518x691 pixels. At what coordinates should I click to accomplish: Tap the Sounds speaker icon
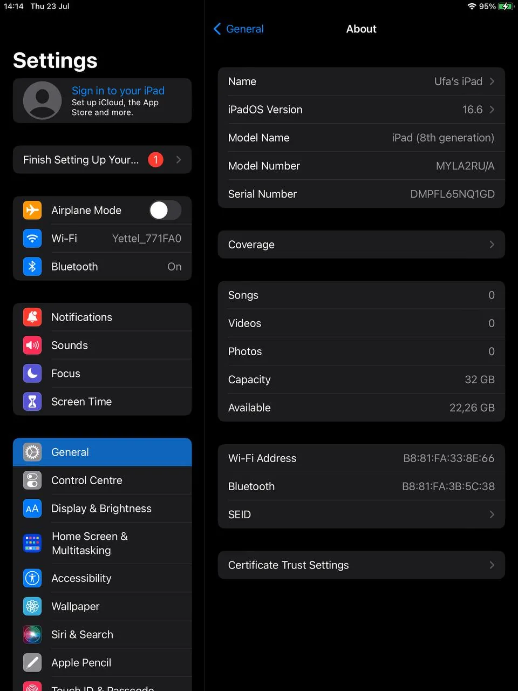pyautogui.click(x=32, y=345)
